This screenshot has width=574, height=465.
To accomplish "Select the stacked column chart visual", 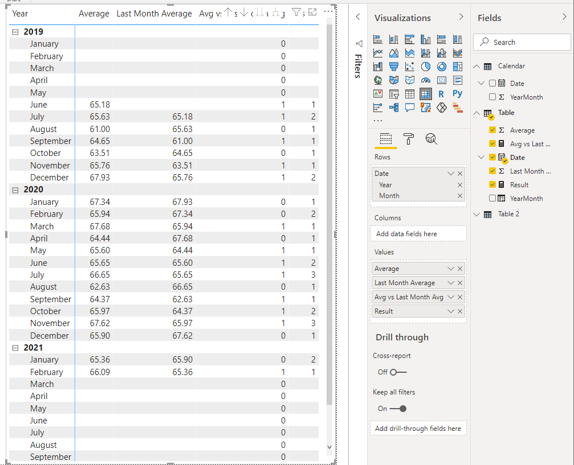I will (394, 39).
